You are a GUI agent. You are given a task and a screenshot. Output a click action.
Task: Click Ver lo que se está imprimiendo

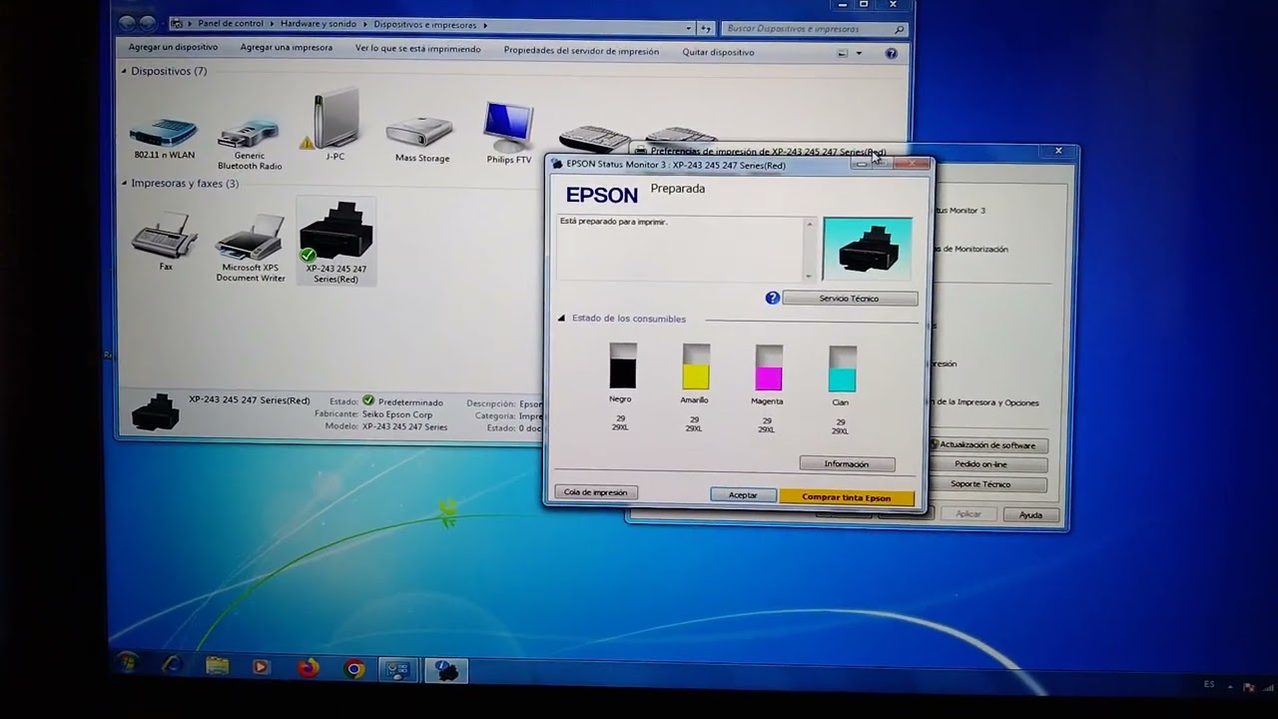pyautogui.click(x=417, y=49)
